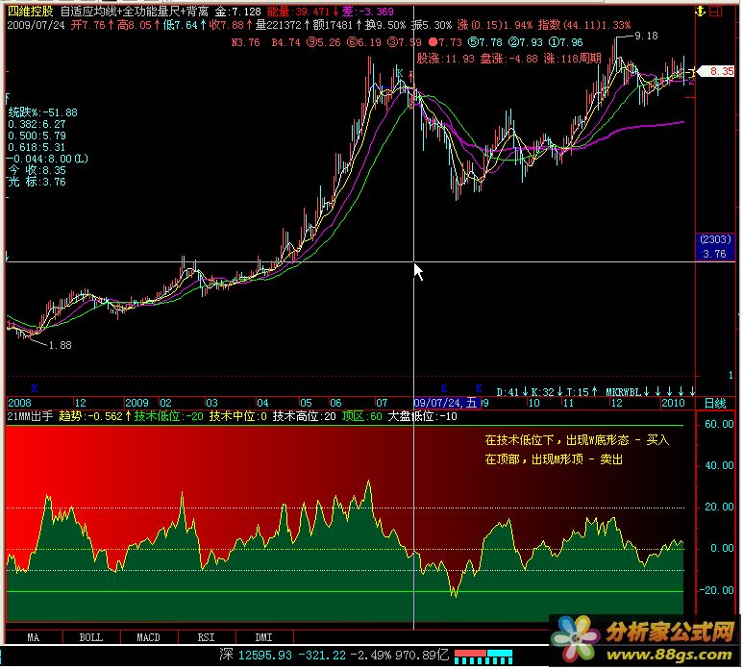Click the 970.89亿 turnover in status bar
The width and height of the screenshot is (743, 669).
422,656
